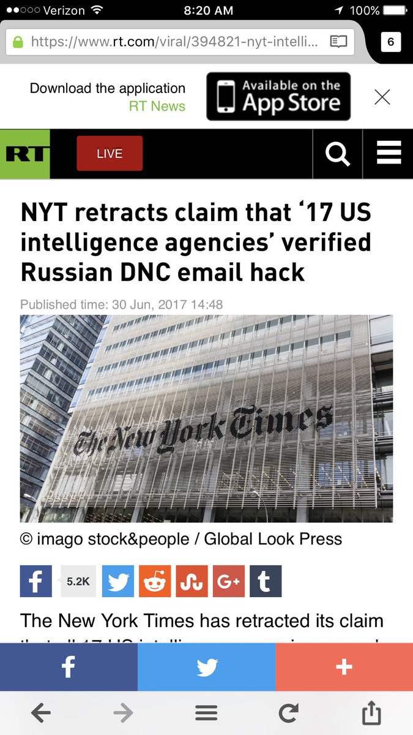Share on Facebook from bottom bar

pos(69,667)
